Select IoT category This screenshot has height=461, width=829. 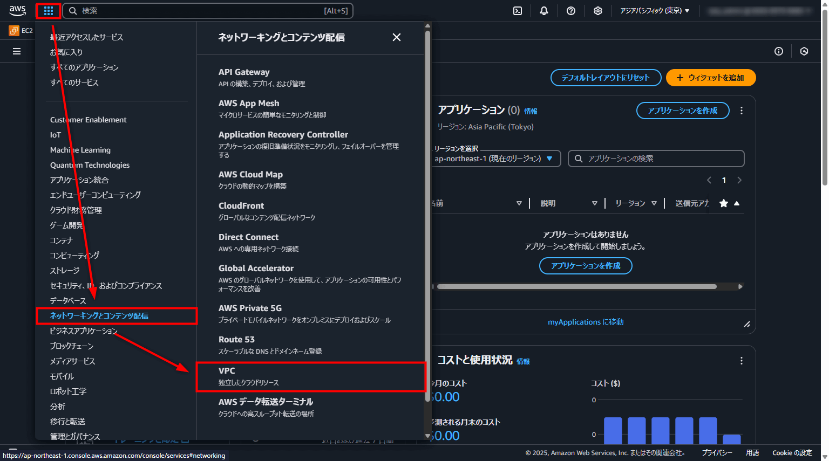[56, 135]
